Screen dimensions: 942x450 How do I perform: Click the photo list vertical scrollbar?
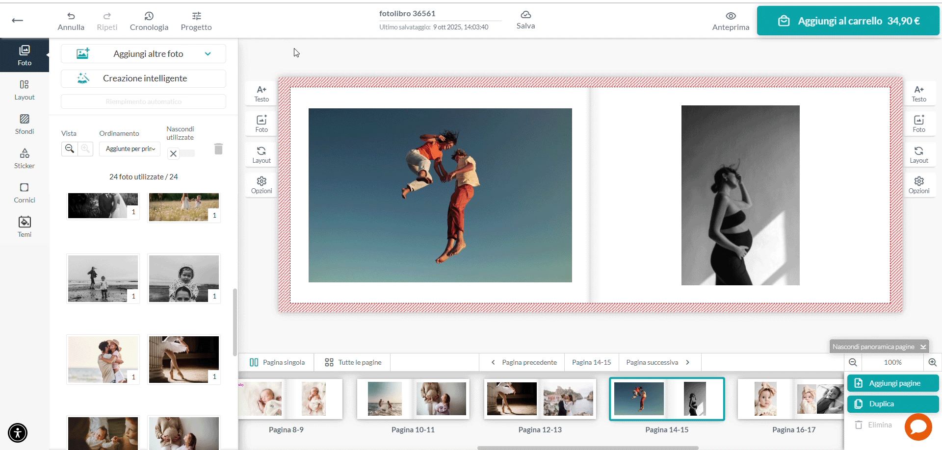(x=235, y=322)
